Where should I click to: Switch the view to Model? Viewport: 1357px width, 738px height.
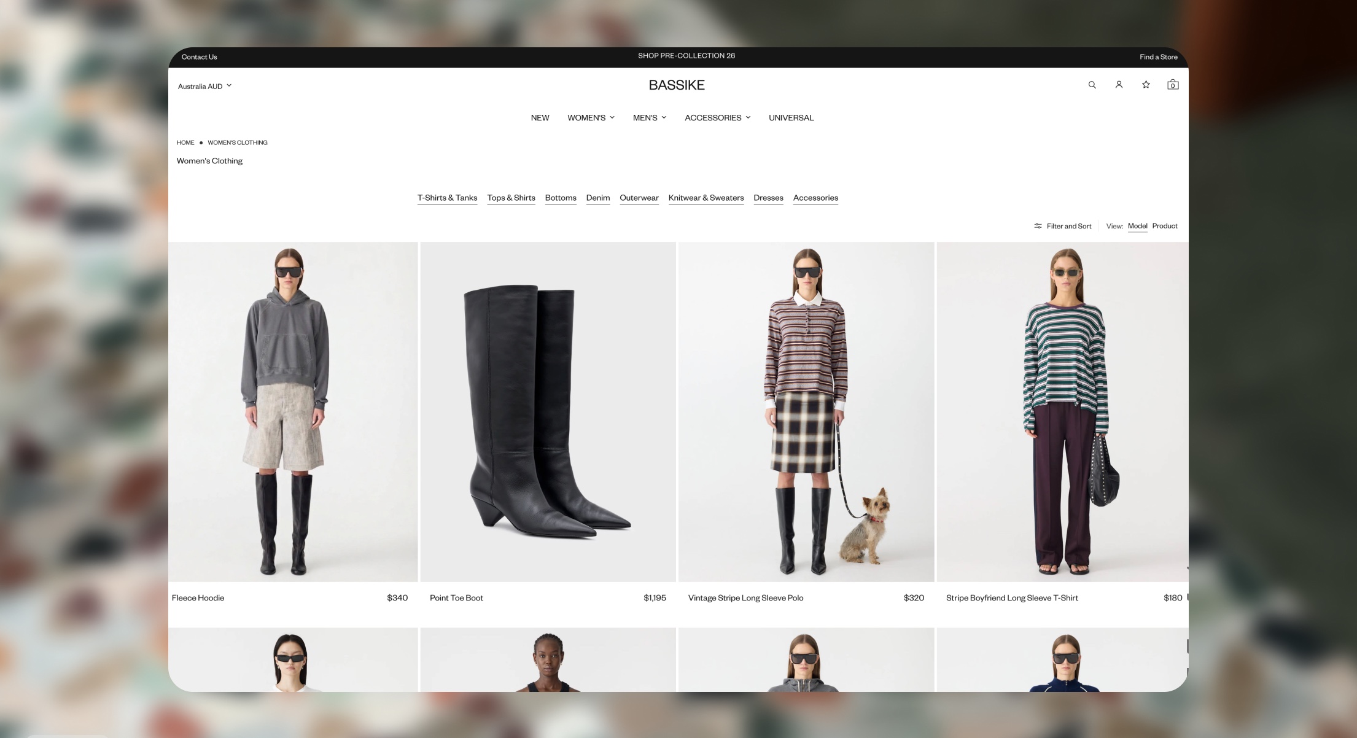click(1137, 226)
